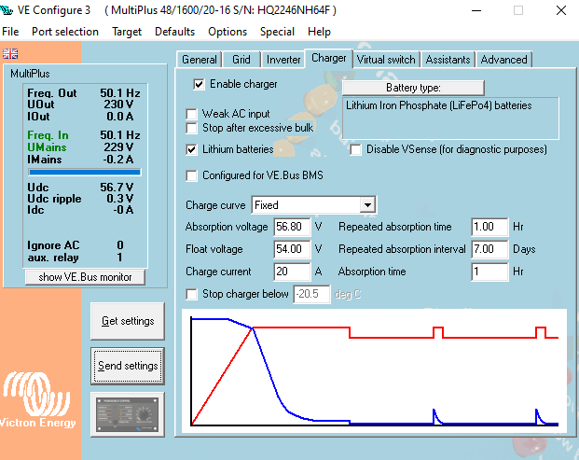This screenshot has width=579, height=460.
Task: Click the Send settings button
Action: 128,366
